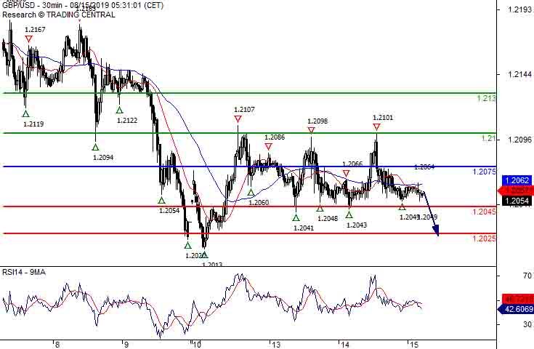Click the green triangle marker above 1.2041
The height and width of the screenshot is (349, 534).
pos(296,217)
